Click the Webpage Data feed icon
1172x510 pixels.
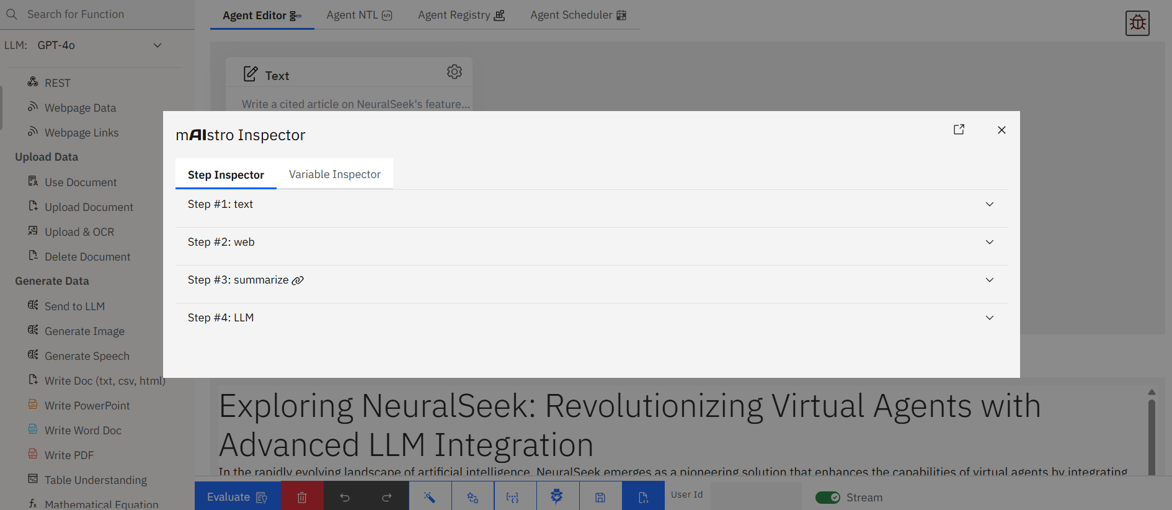(33, 106)
